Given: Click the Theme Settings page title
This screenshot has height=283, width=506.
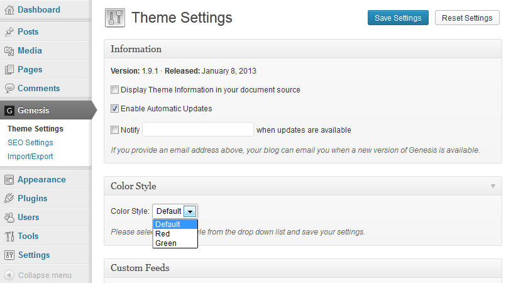Looking at the screenshot, I should tap(182, 18).
